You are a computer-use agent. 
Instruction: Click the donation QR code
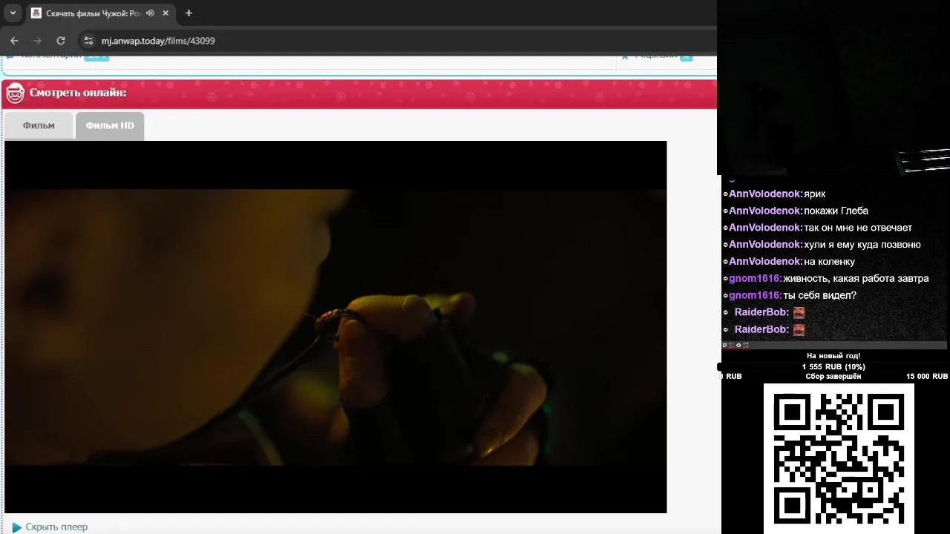[x=839, y=458]
